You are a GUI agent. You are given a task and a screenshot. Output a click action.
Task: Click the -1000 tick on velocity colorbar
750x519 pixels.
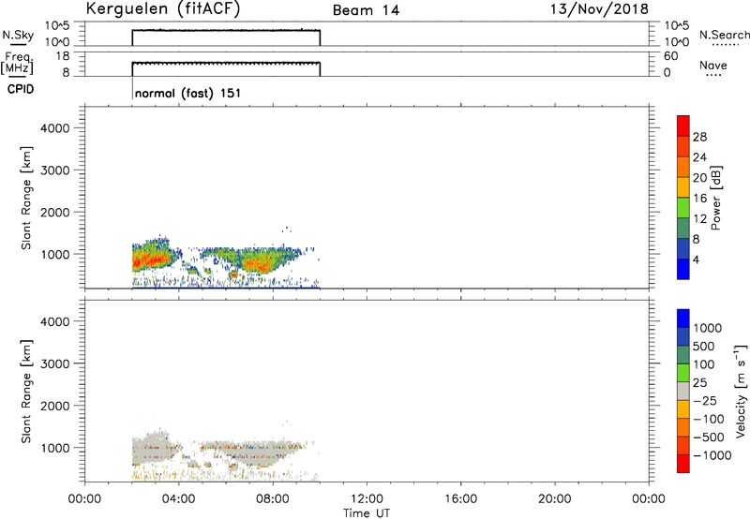(712, 455)
